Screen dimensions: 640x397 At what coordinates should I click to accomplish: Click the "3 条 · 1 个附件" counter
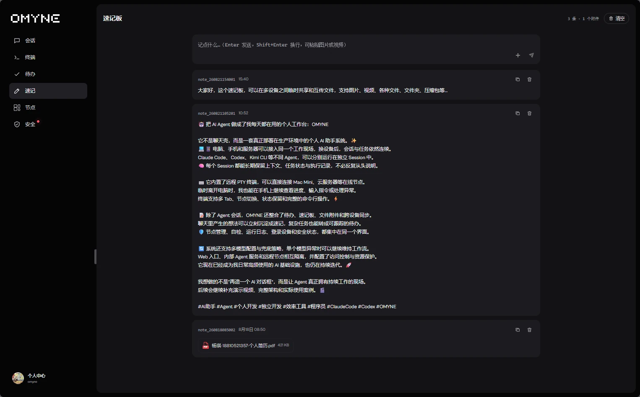pyautogui.click(x=583, y=19)
